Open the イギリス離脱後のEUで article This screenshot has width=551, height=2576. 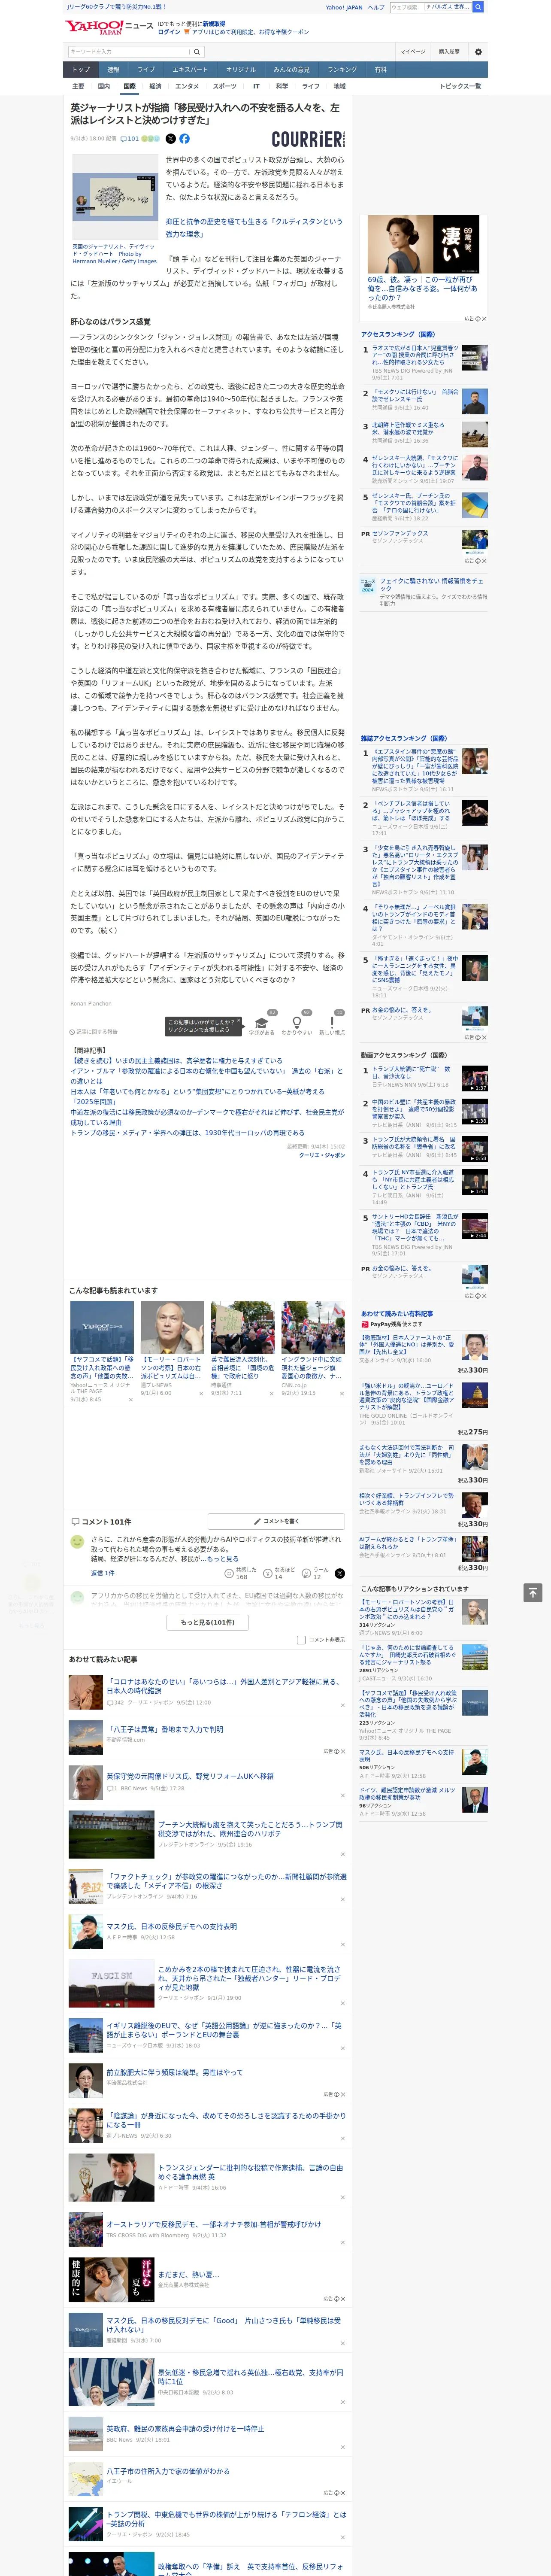pos(225,2030)
